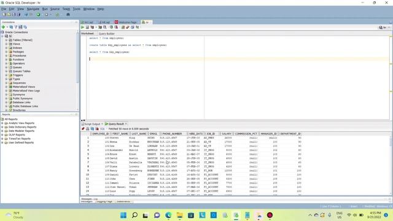Select the Materialized Views tree item
This screenshot has height=221, width=393.
(x=24, y=87)
